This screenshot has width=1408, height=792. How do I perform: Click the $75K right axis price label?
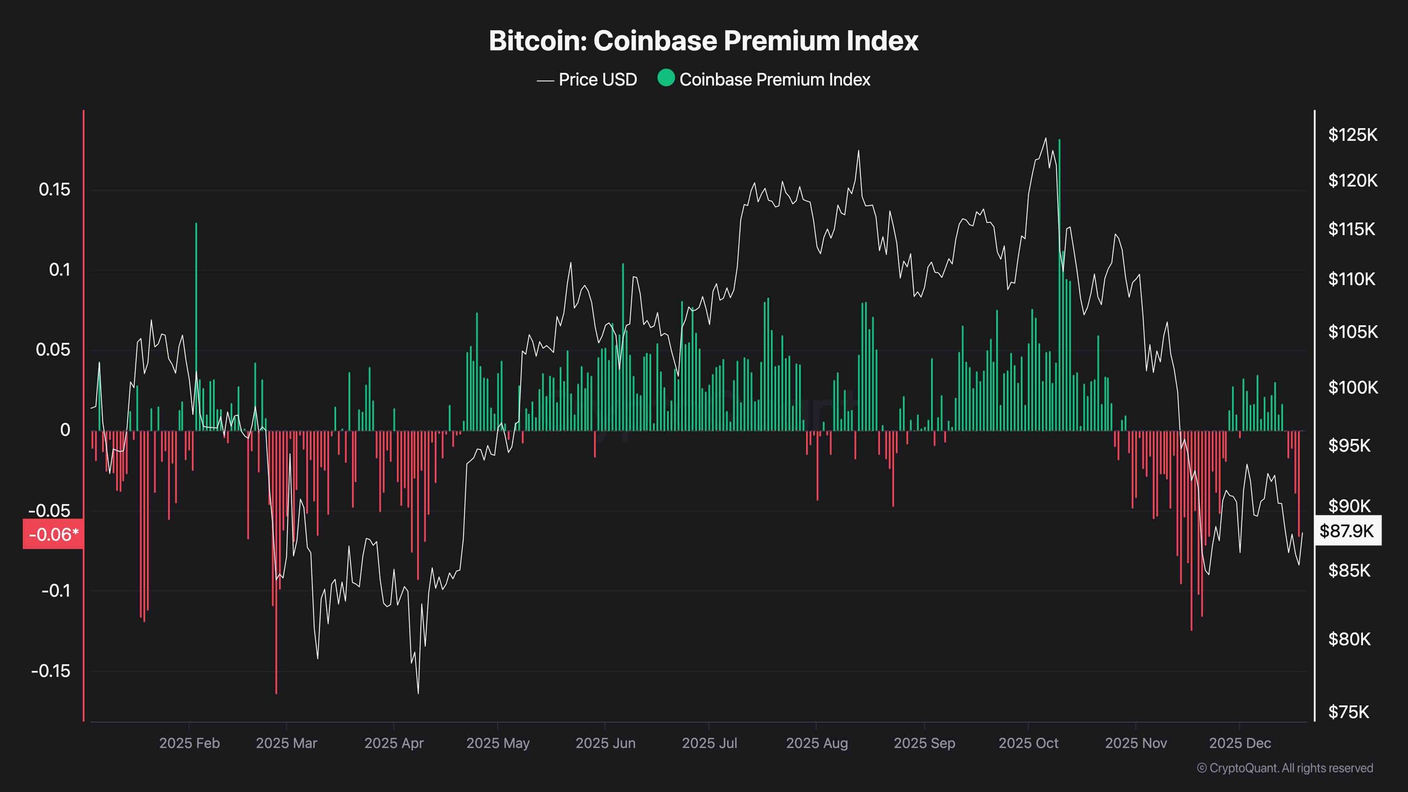(x=1348, y=712)
